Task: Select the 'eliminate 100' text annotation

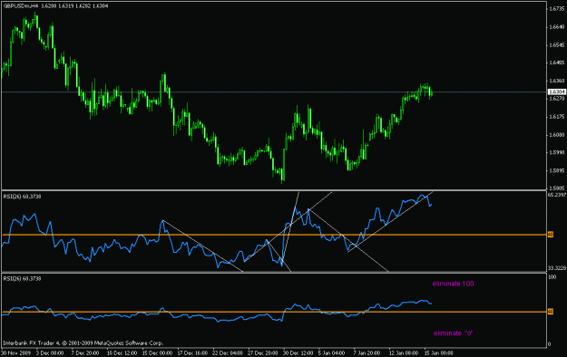Action: click(x=453, y=284)
